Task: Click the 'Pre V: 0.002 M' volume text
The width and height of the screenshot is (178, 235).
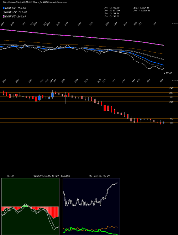Action: point(142,11)
